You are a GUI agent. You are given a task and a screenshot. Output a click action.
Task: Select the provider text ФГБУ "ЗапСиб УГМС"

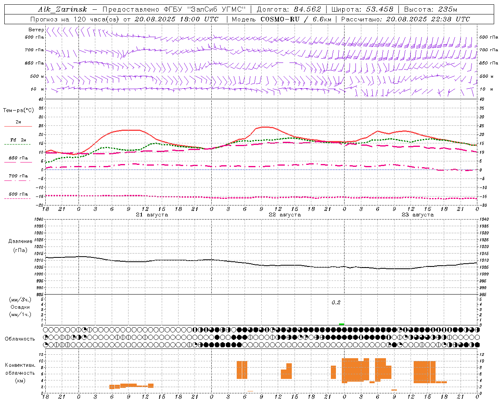(204, 9)
